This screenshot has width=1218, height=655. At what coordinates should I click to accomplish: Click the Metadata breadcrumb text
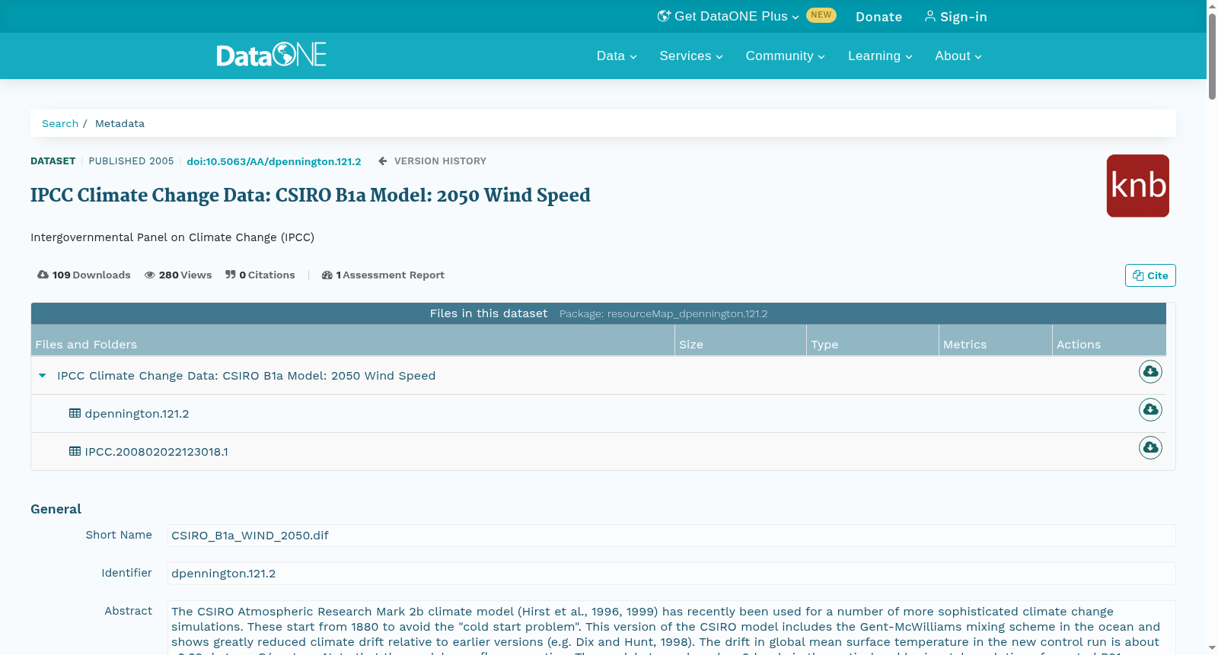click(120, 123)
